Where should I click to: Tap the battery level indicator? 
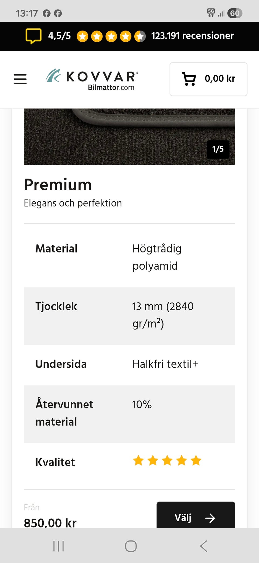234,13
